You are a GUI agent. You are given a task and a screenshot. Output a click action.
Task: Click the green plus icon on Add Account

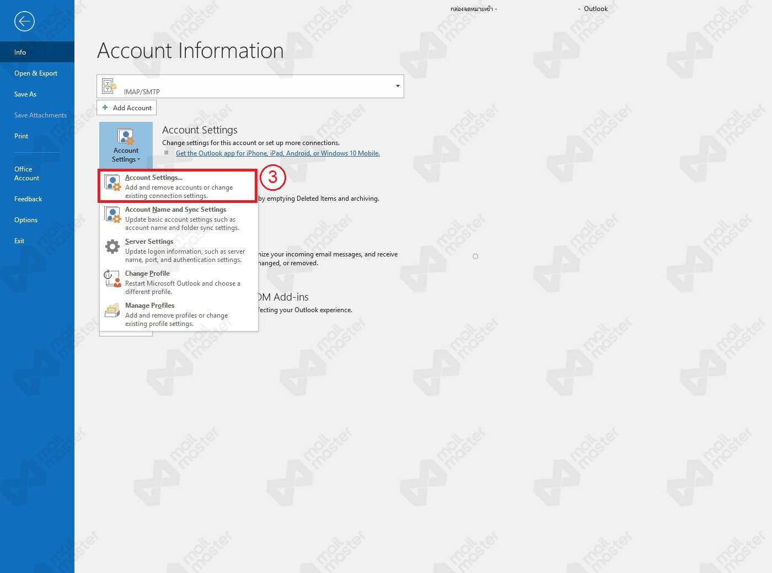click(105, 108)
